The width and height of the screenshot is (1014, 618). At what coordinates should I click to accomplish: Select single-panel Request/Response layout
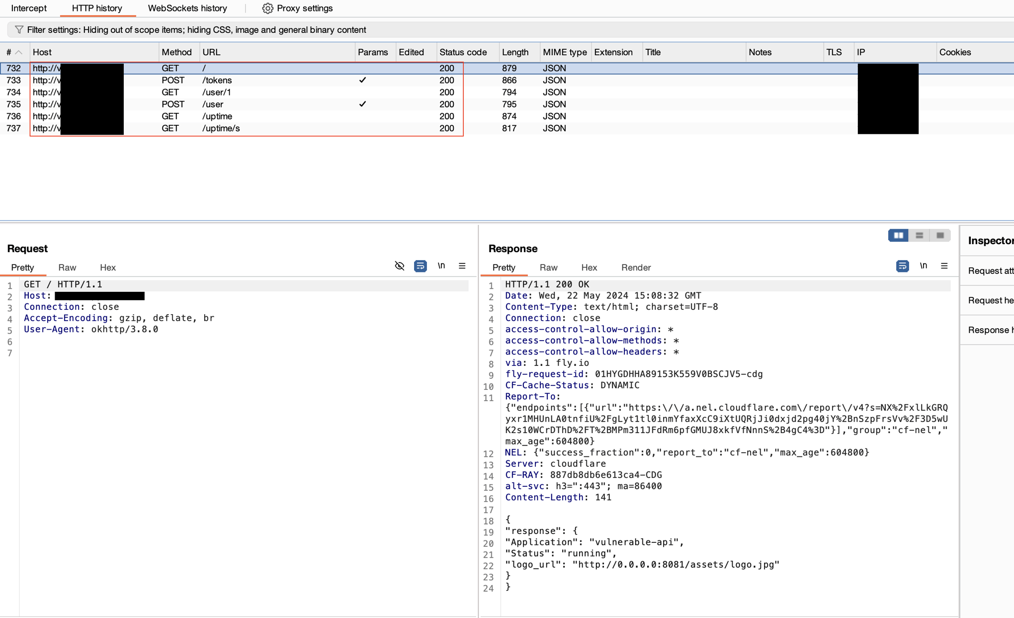point(939,235)
